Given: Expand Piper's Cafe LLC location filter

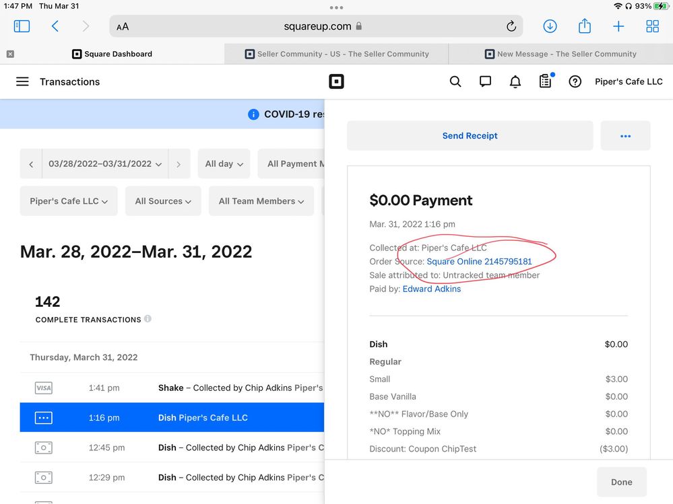Looking at the screenshot, I should point(69,201).
